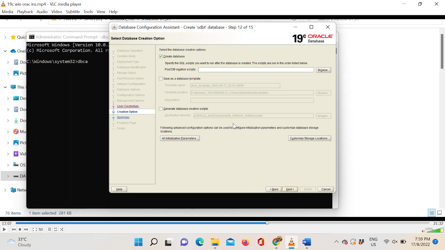Expand the Network tree node
Viewport: 445px width, 250px height.
(x=5, y=190)
